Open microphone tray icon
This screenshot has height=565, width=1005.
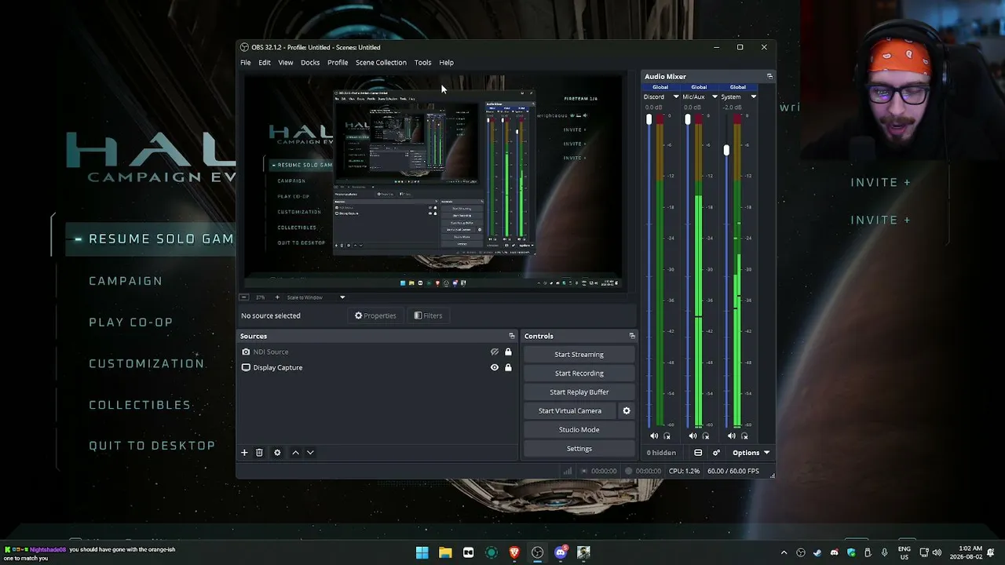point(885,552)
